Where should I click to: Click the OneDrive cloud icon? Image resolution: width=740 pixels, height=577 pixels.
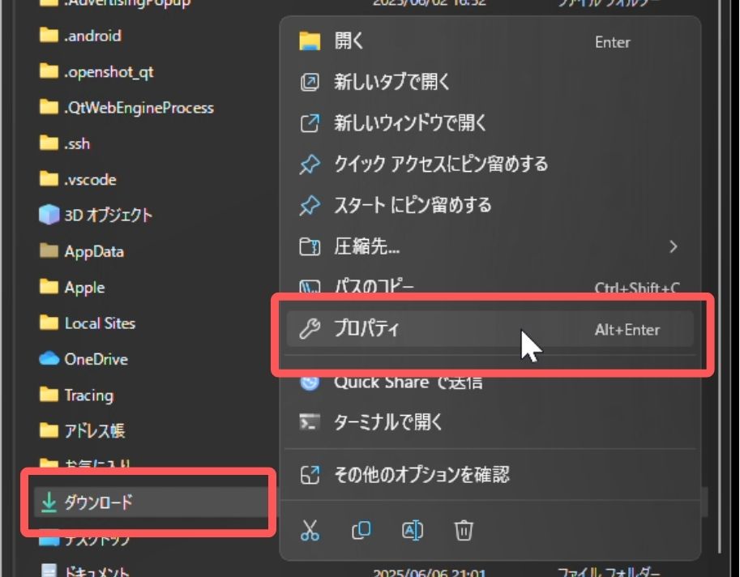[x=49, y=358]
